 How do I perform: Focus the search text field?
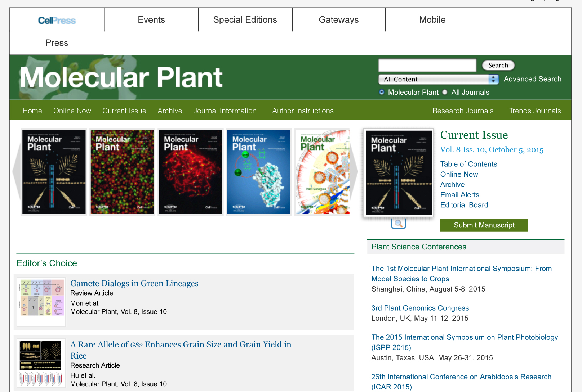point(427,65)
